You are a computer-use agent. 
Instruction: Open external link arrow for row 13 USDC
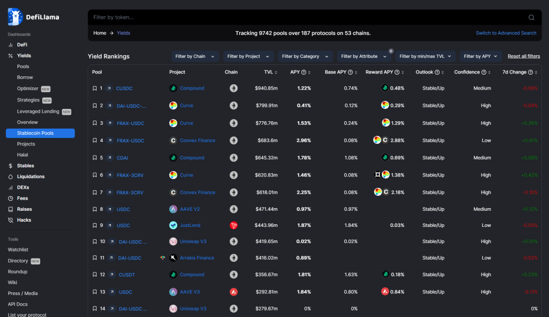pos(112,292)
